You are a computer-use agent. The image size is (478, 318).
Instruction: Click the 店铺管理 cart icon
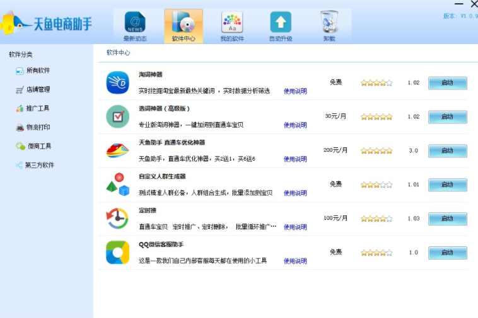click(x=20, y=90)
